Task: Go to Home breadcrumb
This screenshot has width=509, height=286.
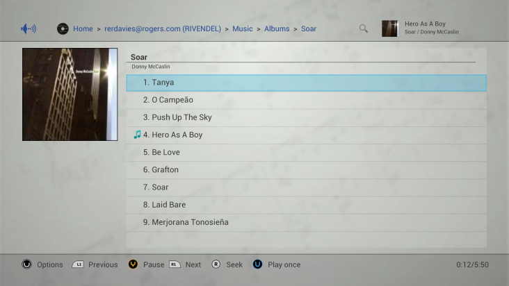Action: (83, 29)
